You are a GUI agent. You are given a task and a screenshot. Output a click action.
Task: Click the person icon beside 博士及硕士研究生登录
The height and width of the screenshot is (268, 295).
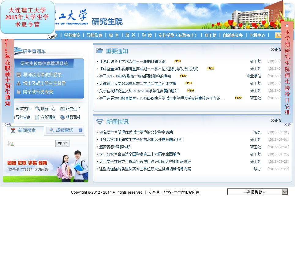click(19, 83)
